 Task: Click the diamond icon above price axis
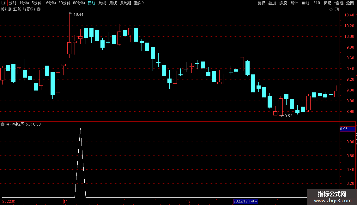(x=331, y=9)
